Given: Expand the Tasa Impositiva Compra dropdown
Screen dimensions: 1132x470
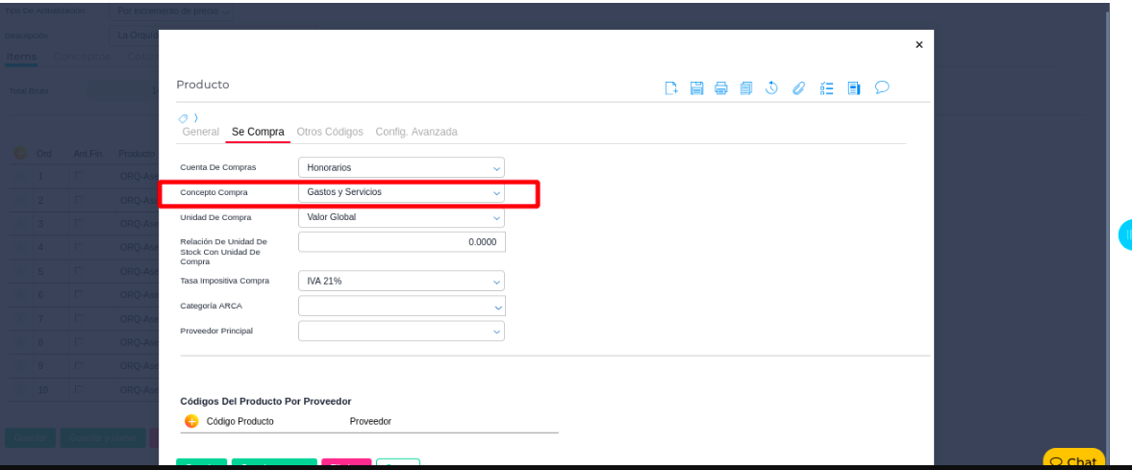Looking at the screenshot, I should click(401, 282).
